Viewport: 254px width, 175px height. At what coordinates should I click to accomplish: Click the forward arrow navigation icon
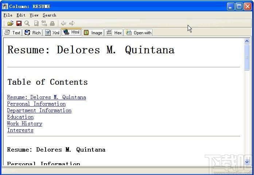(72, 23)
